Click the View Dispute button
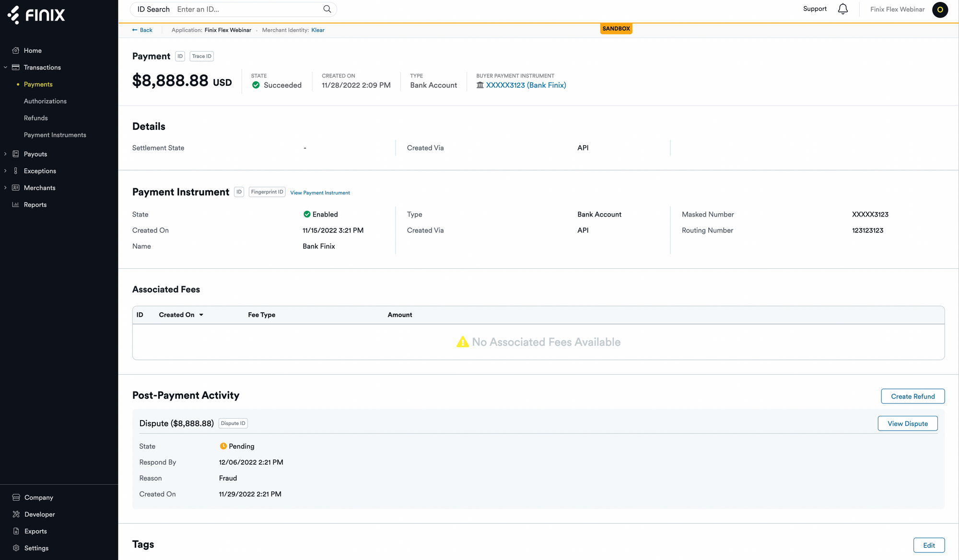 907,423
